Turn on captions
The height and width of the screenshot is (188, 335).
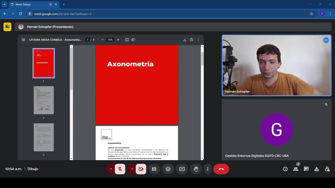pyautogui.click(x=154, y=169)
